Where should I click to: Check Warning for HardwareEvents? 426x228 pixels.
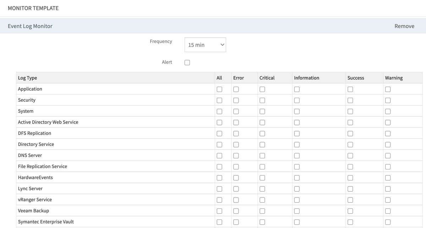388,178
